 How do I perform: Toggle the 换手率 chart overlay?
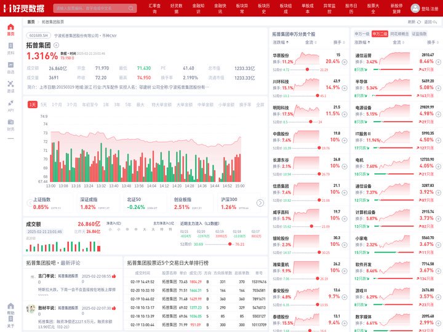[245, 105]
